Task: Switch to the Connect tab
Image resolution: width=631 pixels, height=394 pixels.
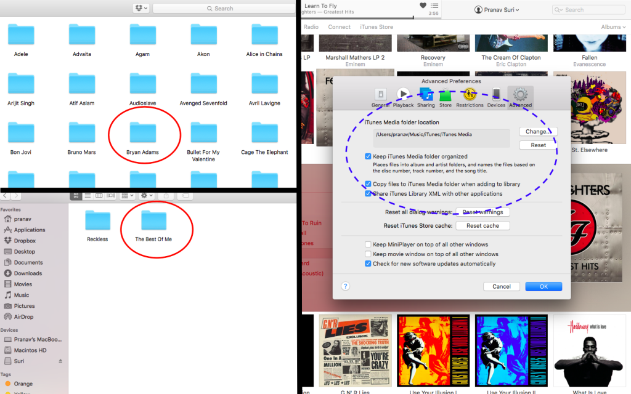Action: pyautogui.click(x=339, y=27)
